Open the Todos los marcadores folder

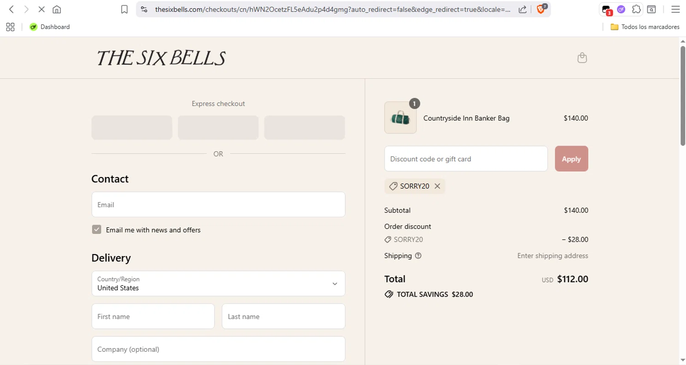(645, 27)
